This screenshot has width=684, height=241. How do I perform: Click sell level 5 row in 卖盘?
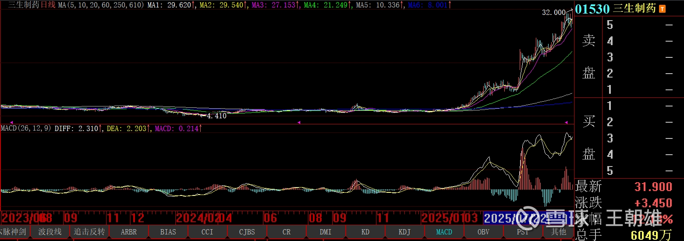click(x=640, y=25)
